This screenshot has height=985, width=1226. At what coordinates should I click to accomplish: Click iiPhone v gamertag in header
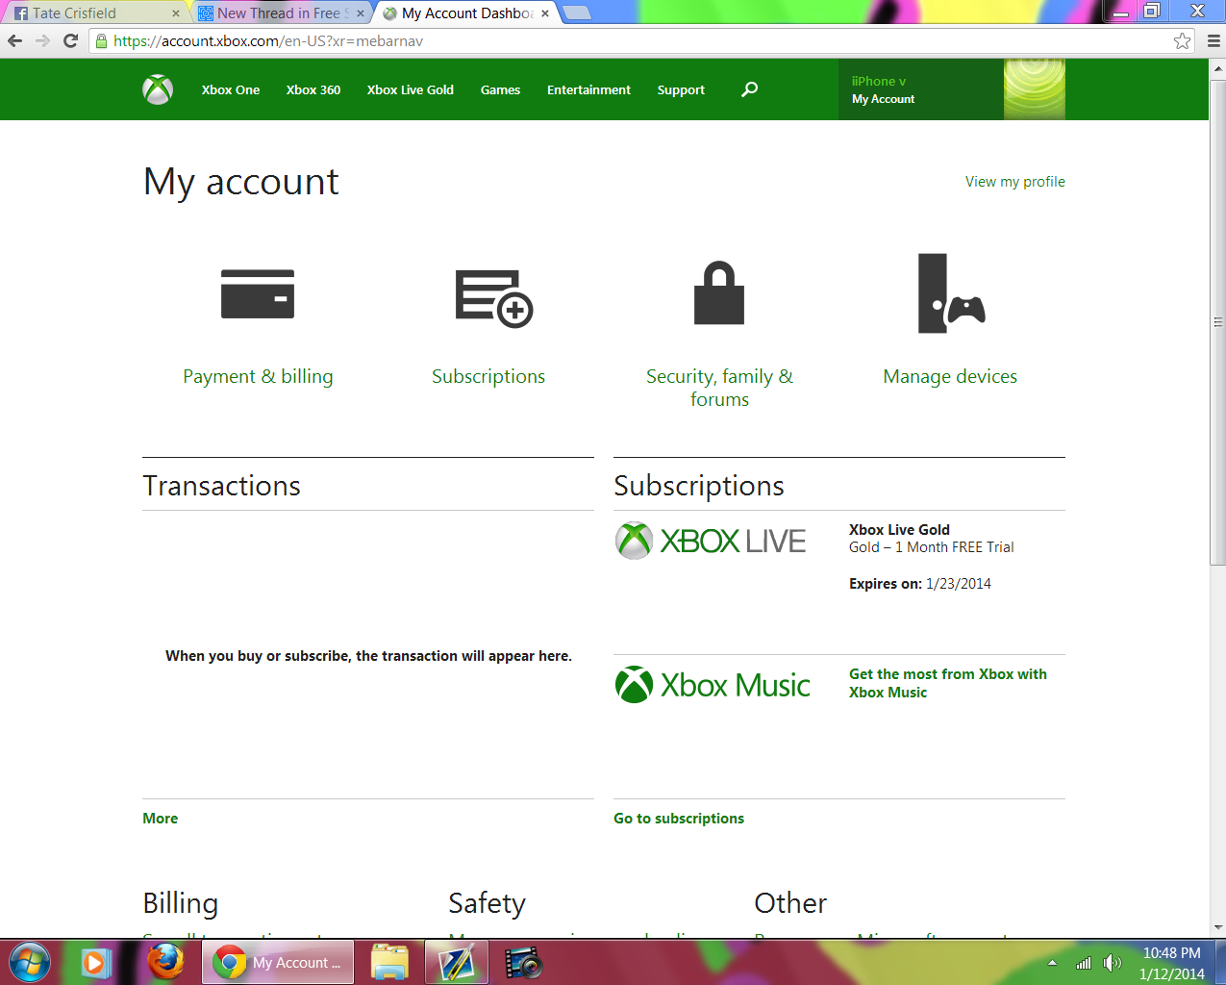879,81
